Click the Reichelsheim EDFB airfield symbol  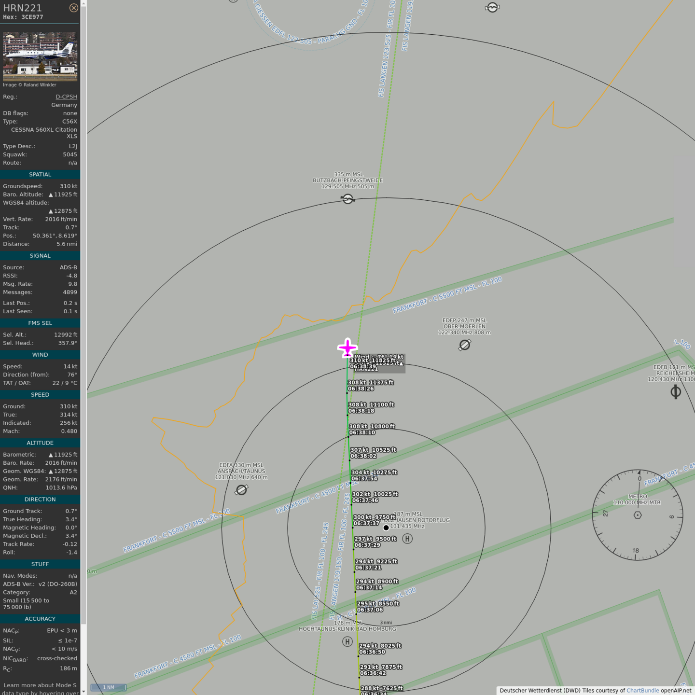pyautogui.click(x=676, y=392)
